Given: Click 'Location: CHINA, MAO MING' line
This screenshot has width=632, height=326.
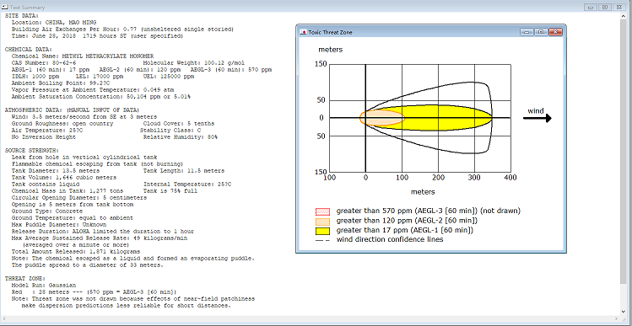Looking at the screenshot, I should [x=54, y=23].
